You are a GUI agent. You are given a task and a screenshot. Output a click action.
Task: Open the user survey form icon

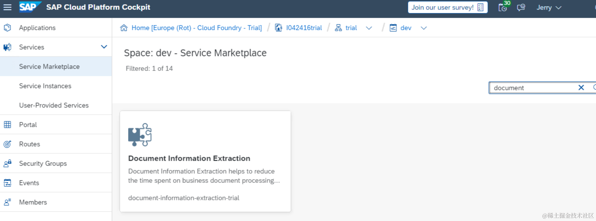[x=480, y=7]
